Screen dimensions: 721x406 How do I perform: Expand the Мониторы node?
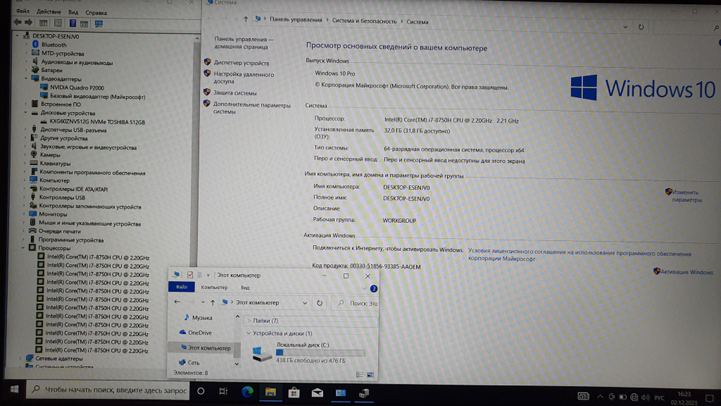[24, 213]
